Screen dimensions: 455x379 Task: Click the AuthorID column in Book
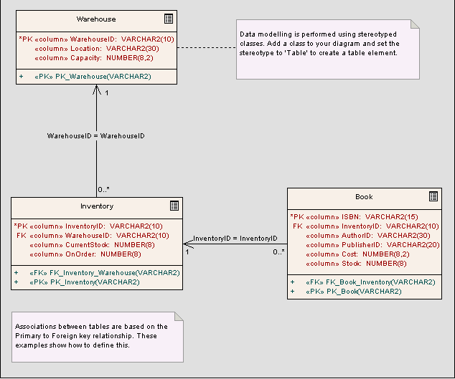click(x=367, y=235)
